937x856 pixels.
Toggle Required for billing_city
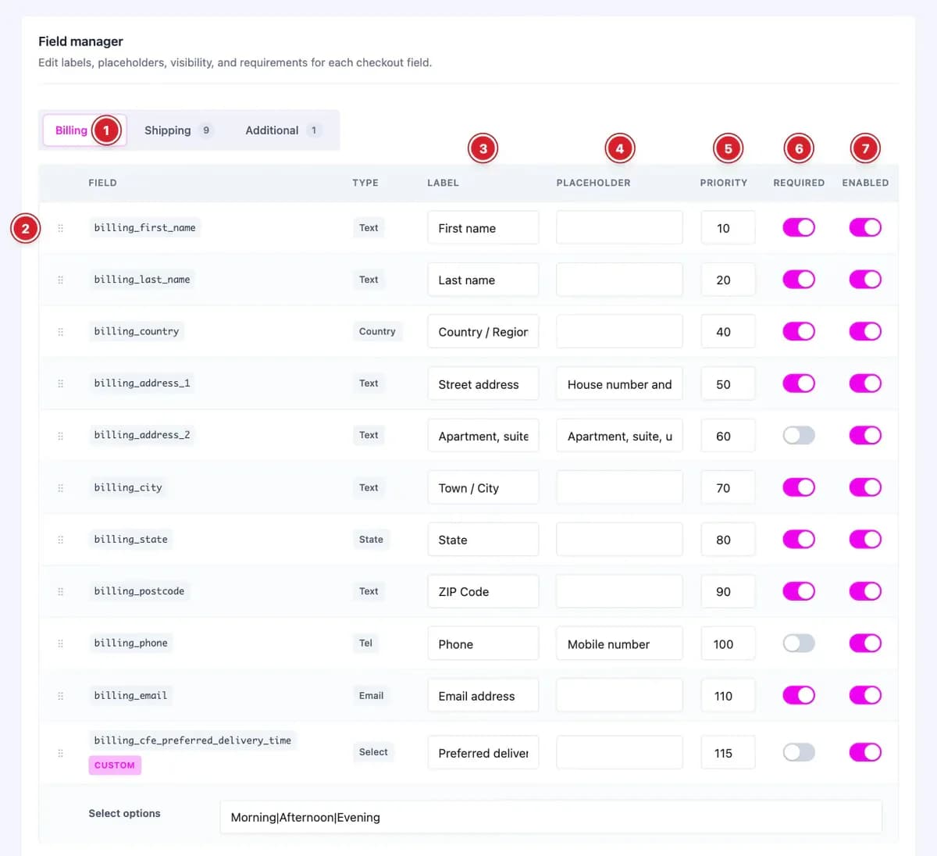[799, 487]
